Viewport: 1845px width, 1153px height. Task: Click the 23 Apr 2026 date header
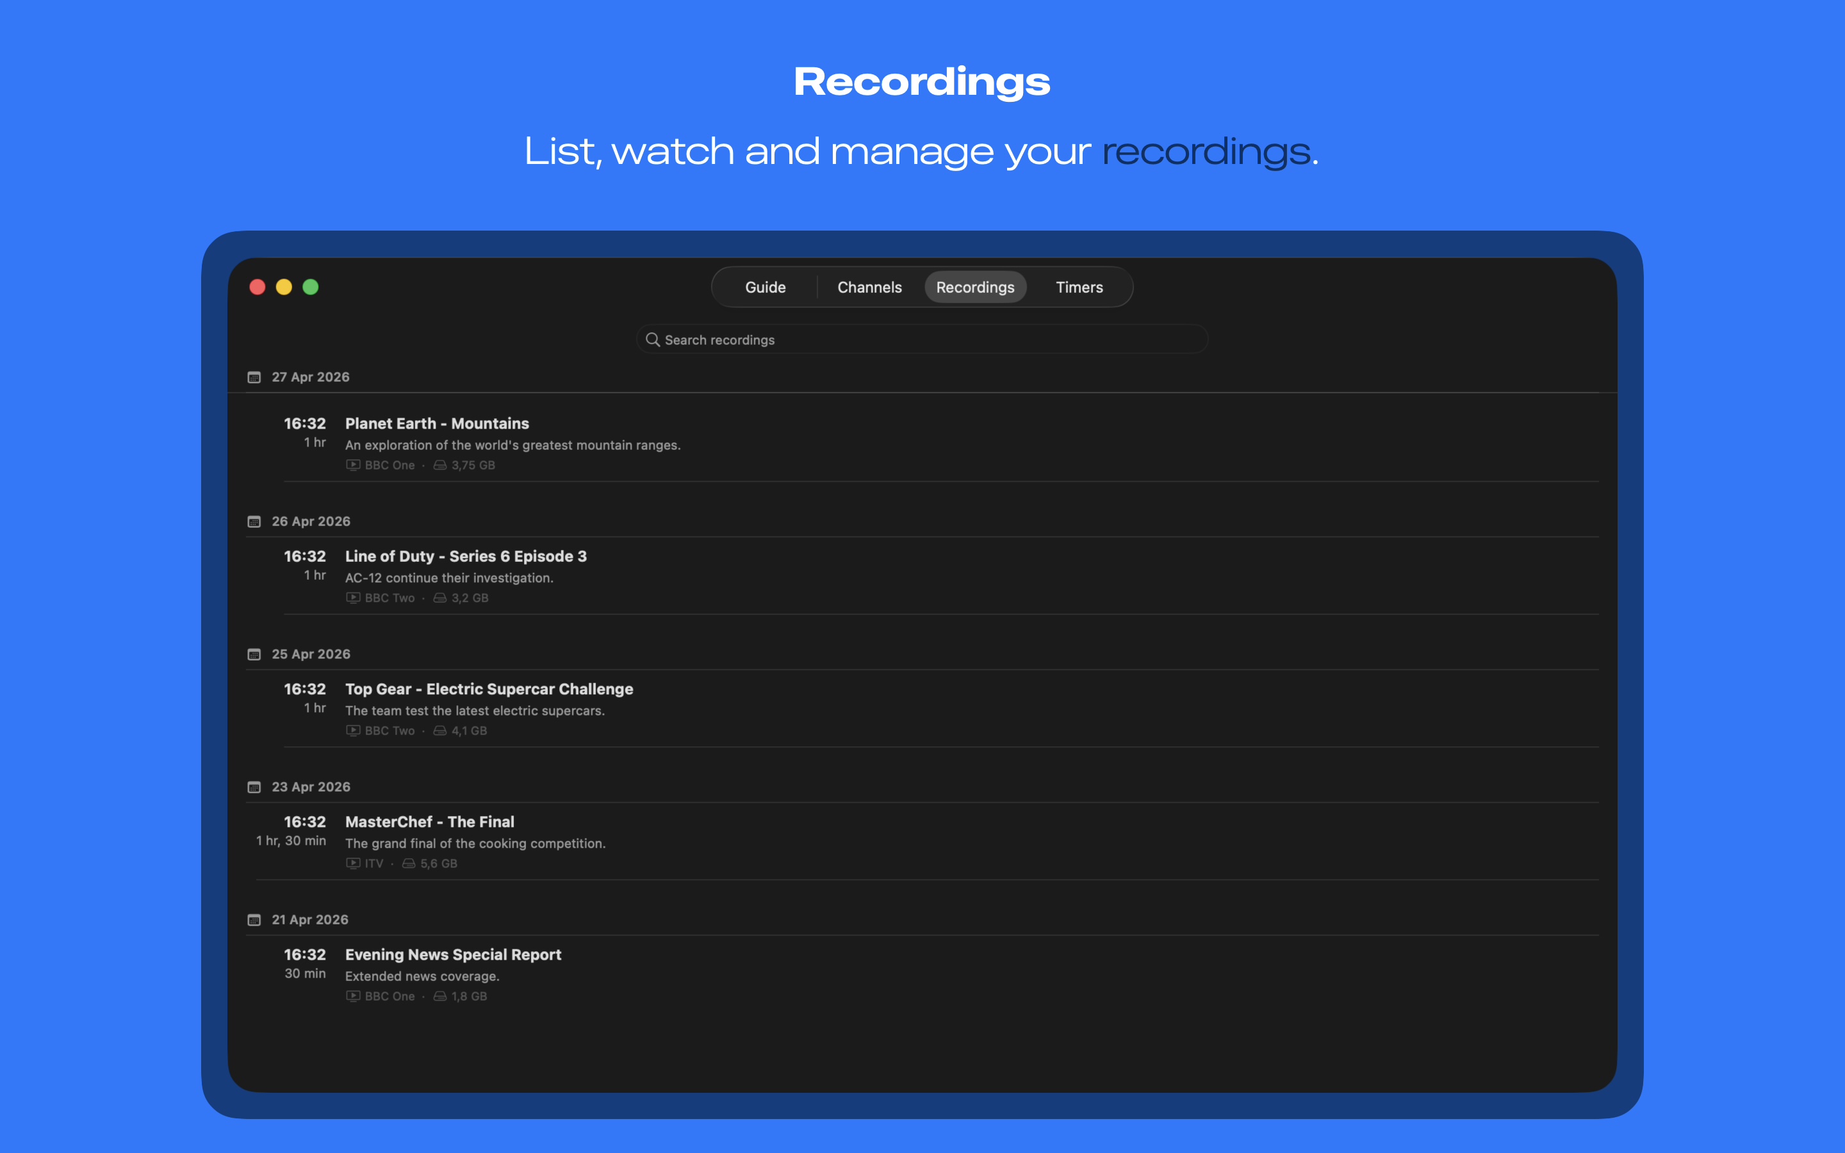[x=311, y=786]
